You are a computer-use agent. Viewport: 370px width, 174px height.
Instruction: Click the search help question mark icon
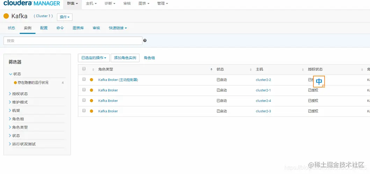[145, 40]
